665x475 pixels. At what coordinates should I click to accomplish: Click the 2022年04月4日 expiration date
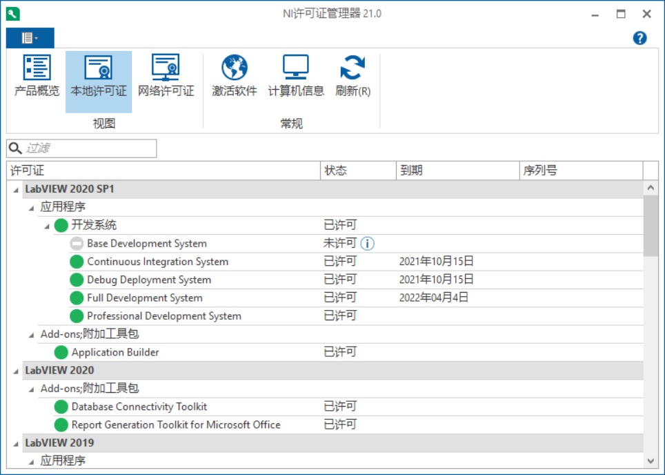coord(433,298)
